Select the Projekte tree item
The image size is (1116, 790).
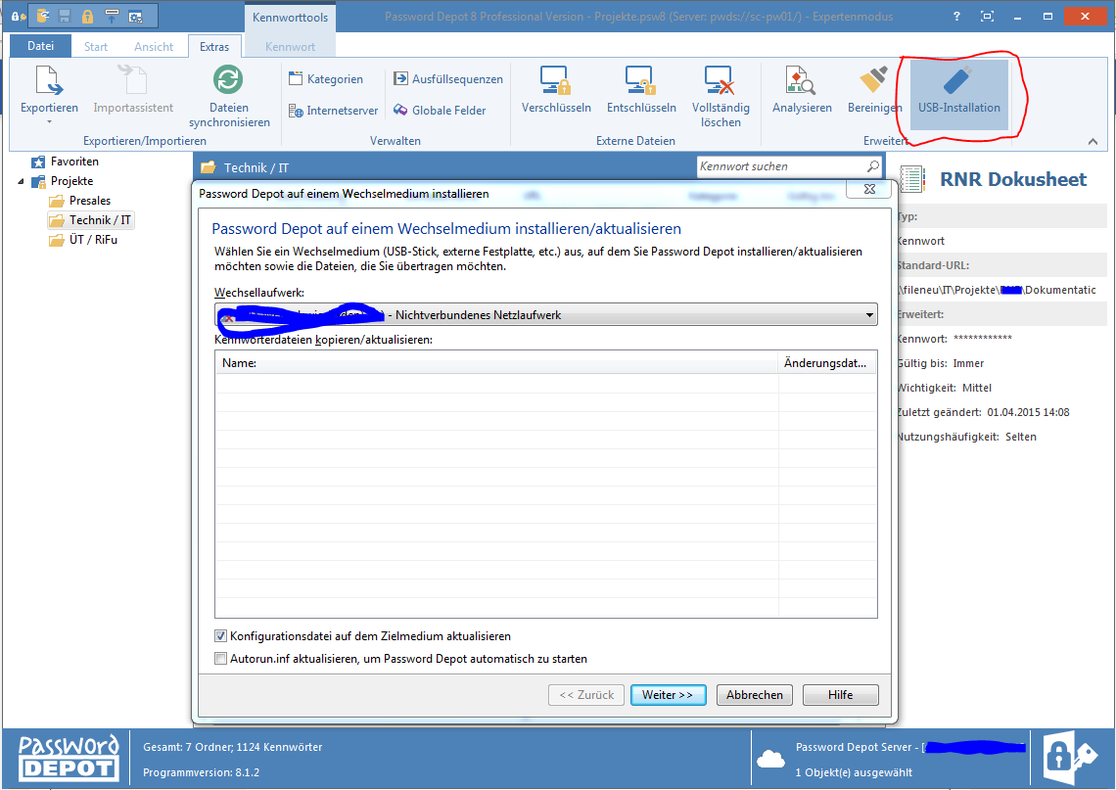pos(63,181)
